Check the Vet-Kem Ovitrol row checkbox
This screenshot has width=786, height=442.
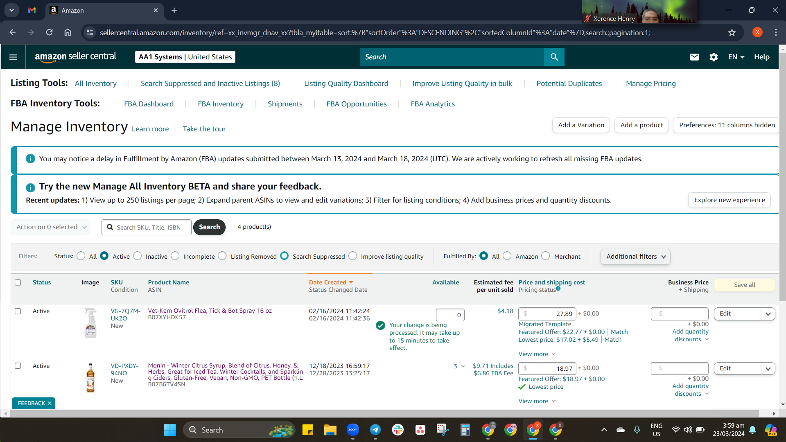[x=18, y=311]
